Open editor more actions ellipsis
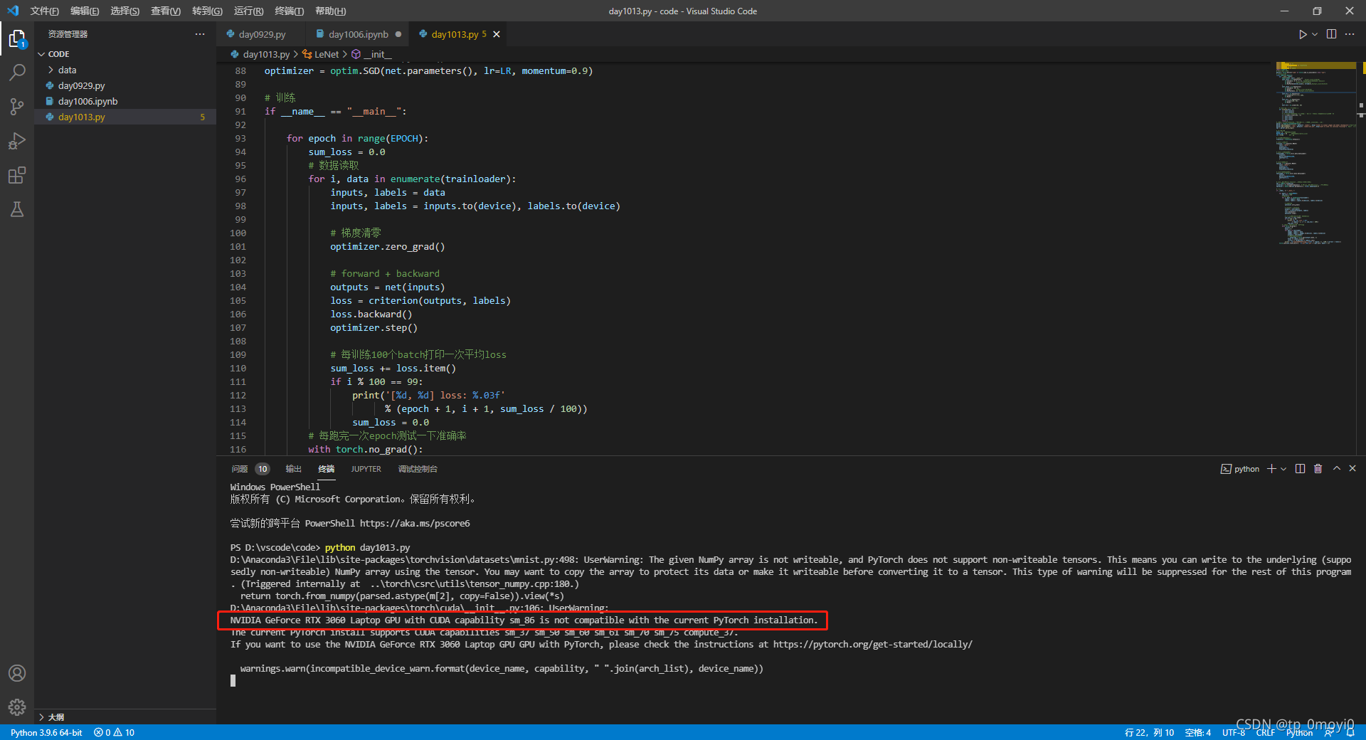This screenshot has height=740, width=1366. pyautogui.click(x=1350, y=34)
